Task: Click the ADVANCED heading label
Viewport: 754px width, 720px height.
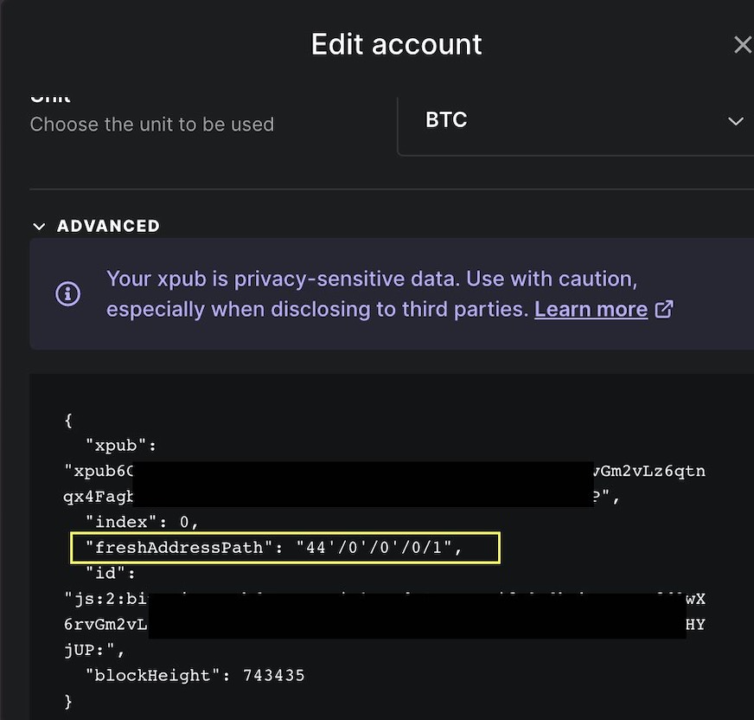Action: point(108,226)
